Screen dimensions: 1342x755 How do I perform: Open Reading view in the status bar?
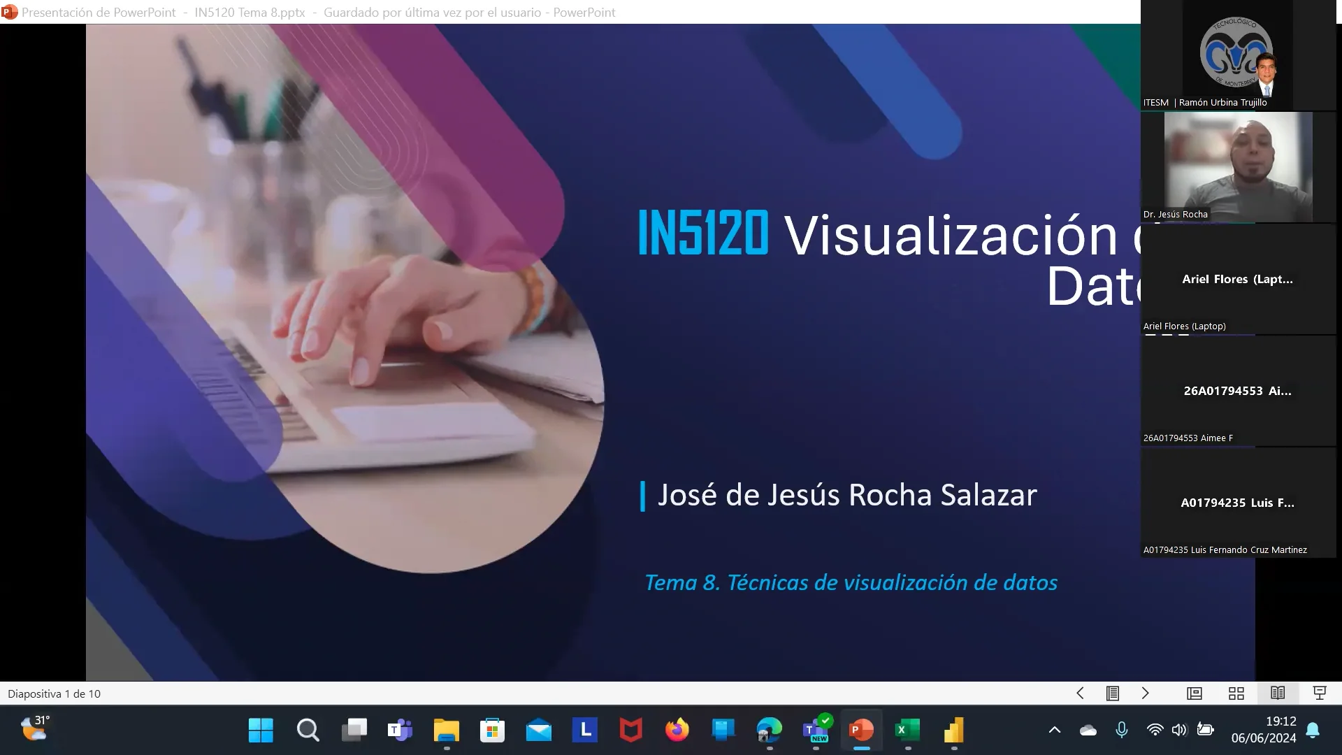[1278, 693]
